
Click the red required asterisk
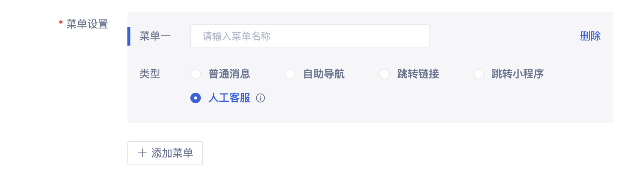point(61,24)
